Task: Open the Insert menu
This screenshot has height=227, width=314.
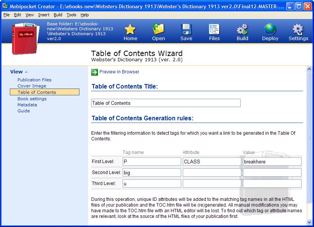Action: (x=44, y=15)
